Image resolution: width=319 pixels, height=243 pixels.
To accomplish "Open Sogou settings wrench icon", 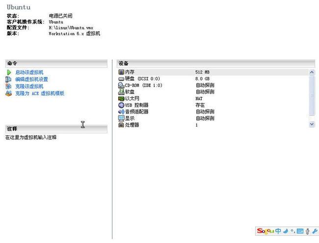I will click(315, 231).
